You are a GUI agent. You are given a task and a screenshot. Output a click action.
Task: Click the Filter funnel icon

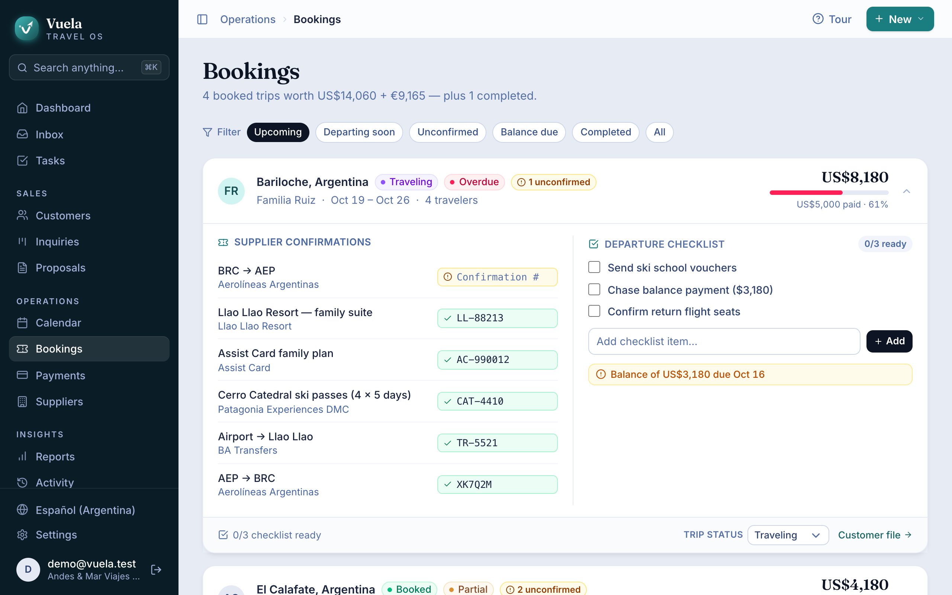coord(207,132)
